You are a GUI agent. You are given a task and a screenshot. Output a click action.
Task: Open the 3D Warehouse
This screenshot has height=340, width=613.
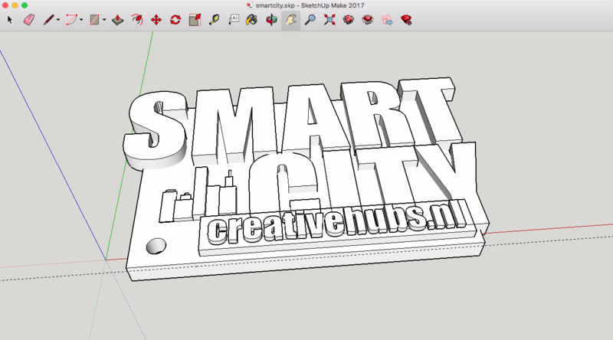point(348,19)
